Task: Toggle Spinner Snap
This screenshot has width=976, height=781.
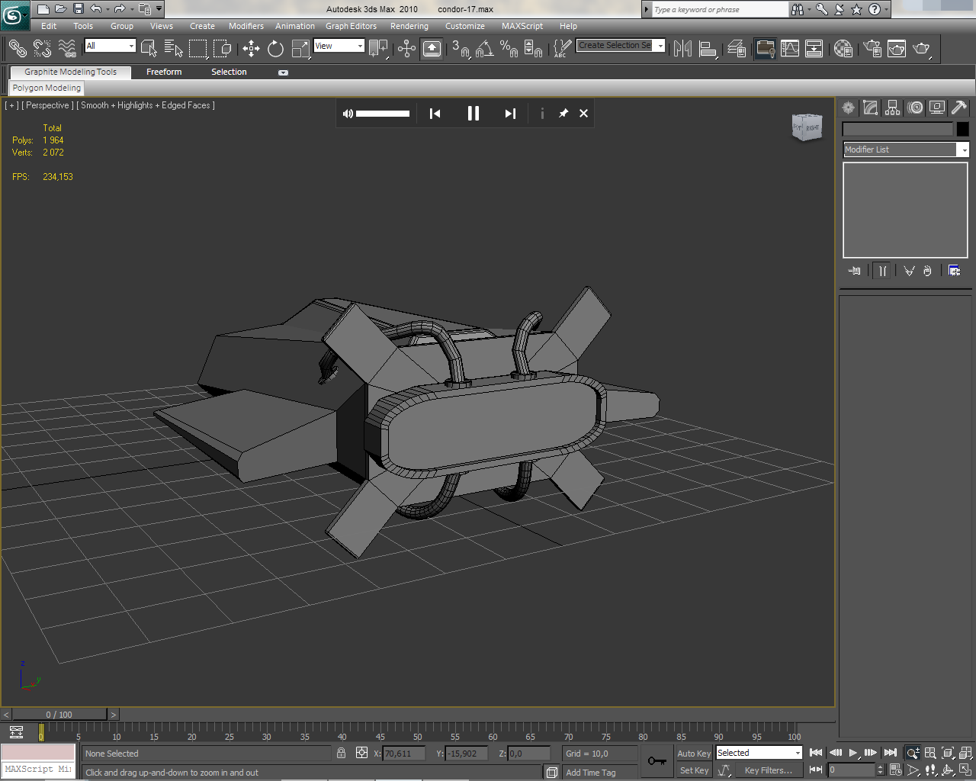Action: [x=533, y=49]
